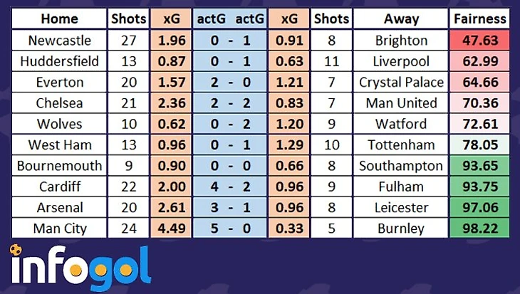Select the Newcastle team cell
The height and width of the screenshot is (294, 520).
[58, 41]
